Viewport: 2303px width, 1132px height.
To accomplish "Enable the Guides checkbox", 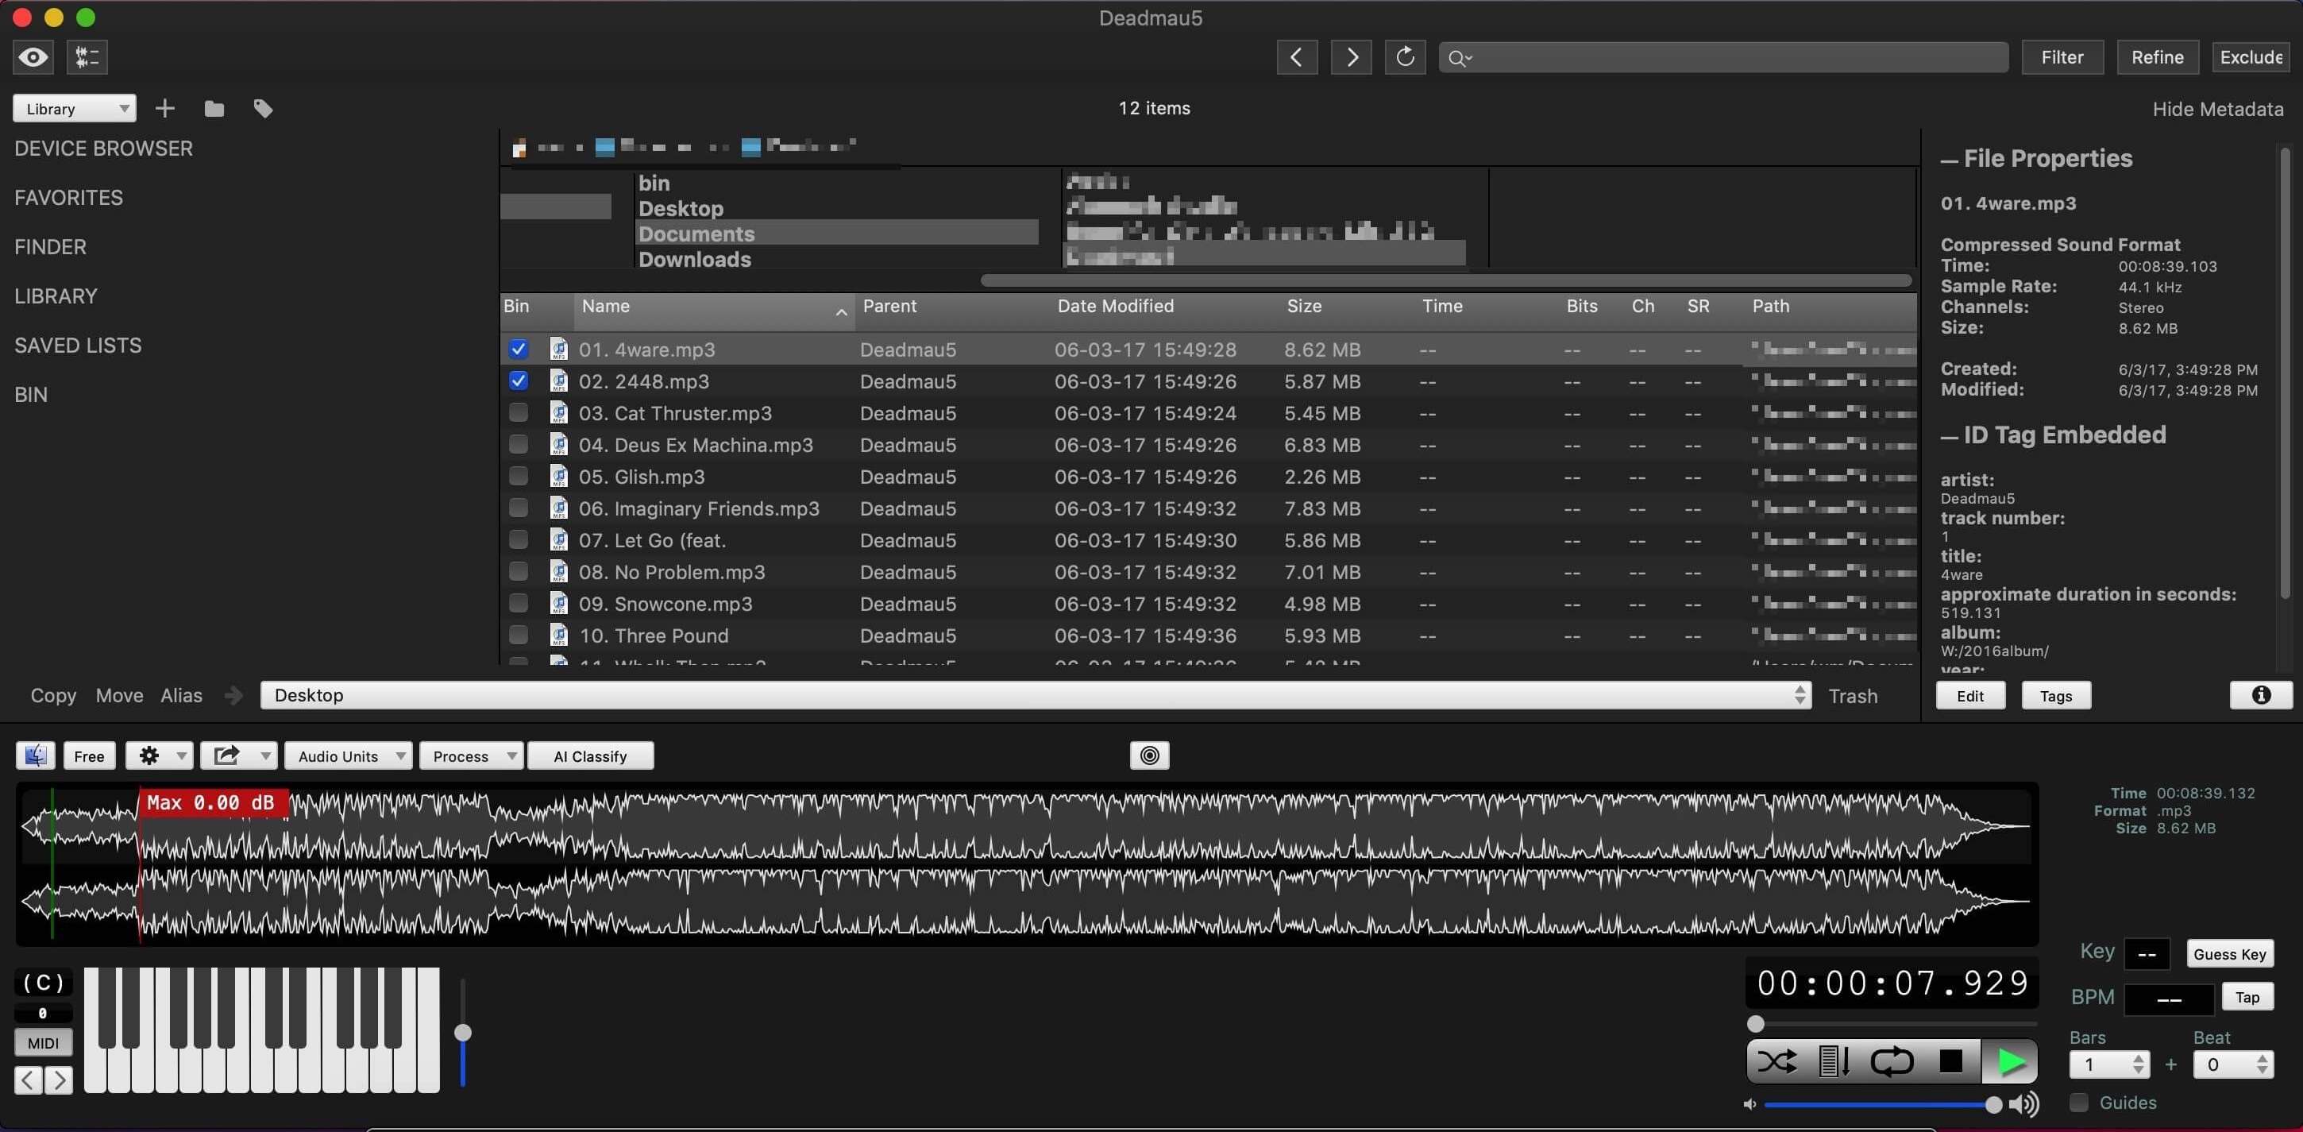I will coord(2078,1103).
